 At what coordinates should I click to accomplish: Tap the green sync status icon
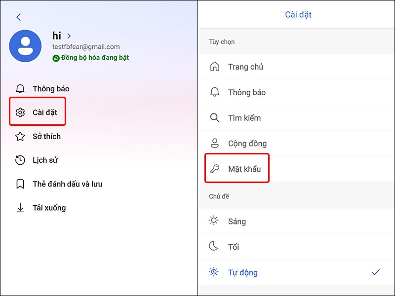point(56,58)
